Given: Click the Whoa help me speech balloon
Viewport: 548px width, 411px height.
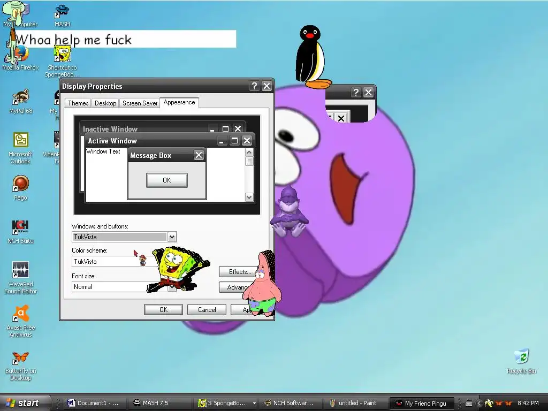Looking at the screenshot, I should pos(125,39).
